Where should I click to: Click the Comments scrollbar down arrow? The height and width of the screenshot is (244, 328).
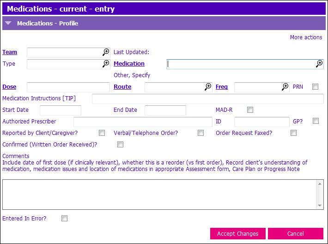click(320, 205)
